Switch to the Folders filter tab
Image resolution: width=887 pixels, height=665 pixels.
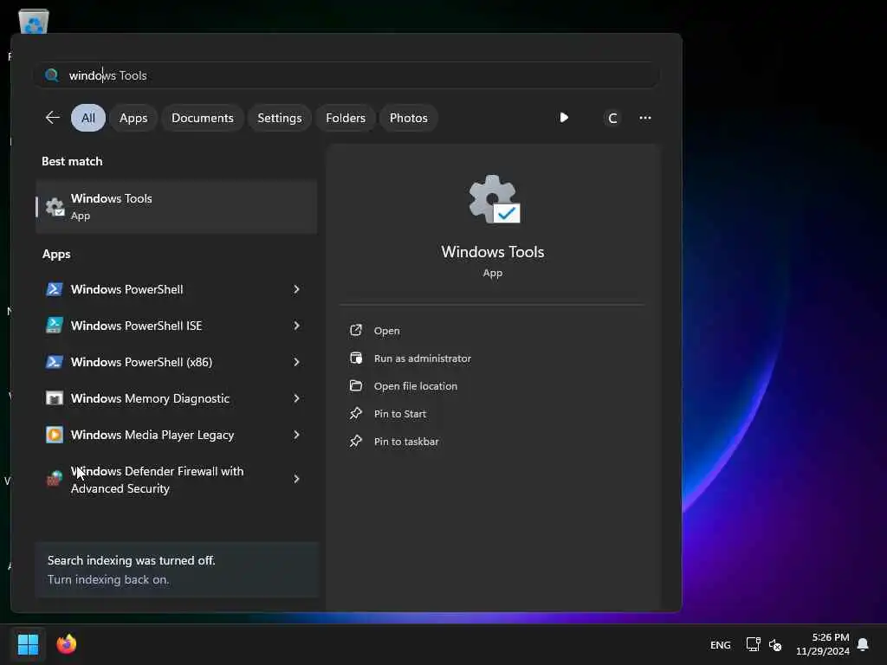pos(346,118)
